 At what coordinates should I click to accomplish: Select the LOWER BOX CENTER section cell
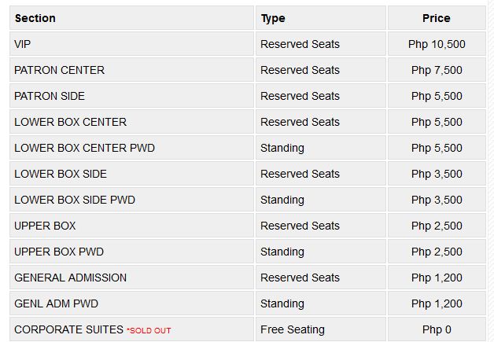(x=131, y=122)
